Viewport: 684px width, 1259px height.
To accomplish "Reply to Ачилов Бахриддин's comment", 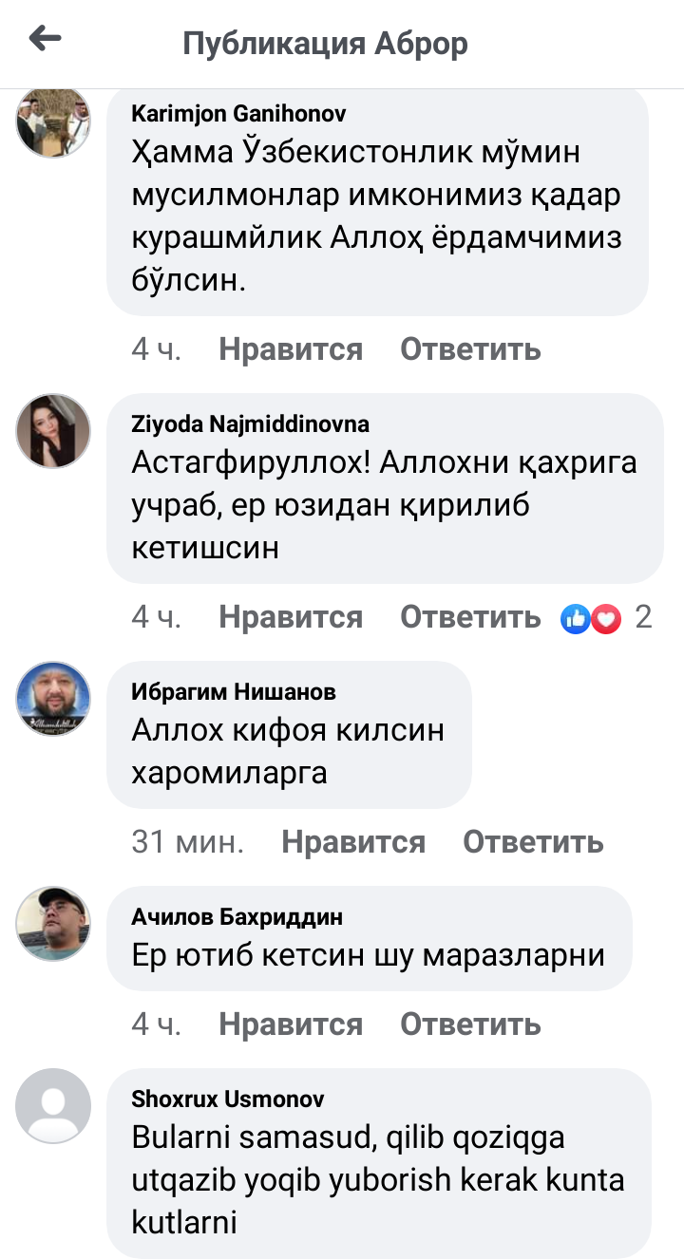I will tap(470, 1024).
